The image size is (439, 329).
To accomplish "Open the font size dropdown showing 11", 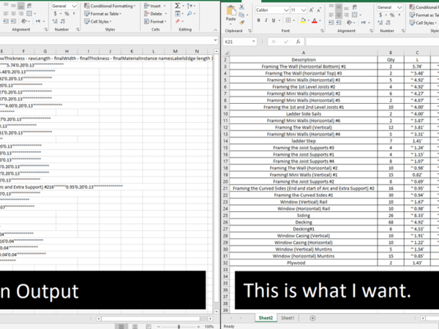I will [296, 11].
